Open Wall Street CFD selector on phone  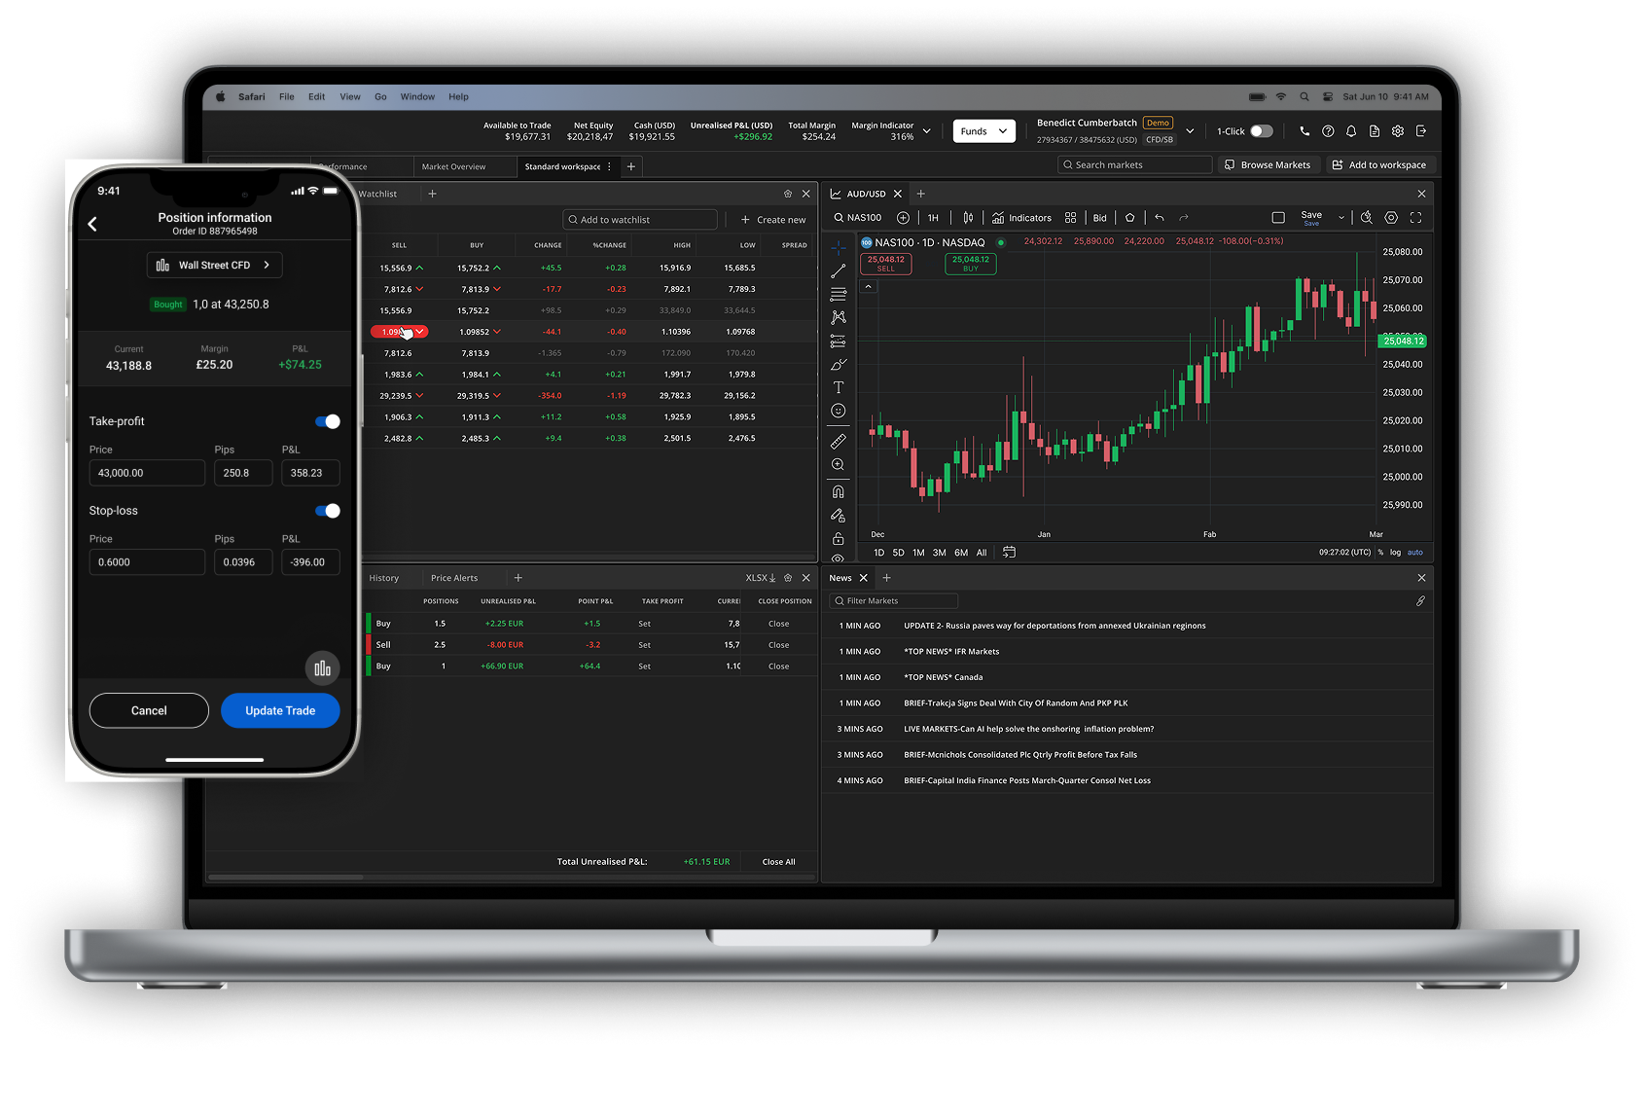[x=215, y=265]
